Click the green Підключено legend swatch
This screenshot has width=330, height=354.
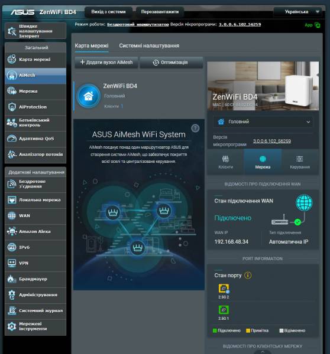215,330
